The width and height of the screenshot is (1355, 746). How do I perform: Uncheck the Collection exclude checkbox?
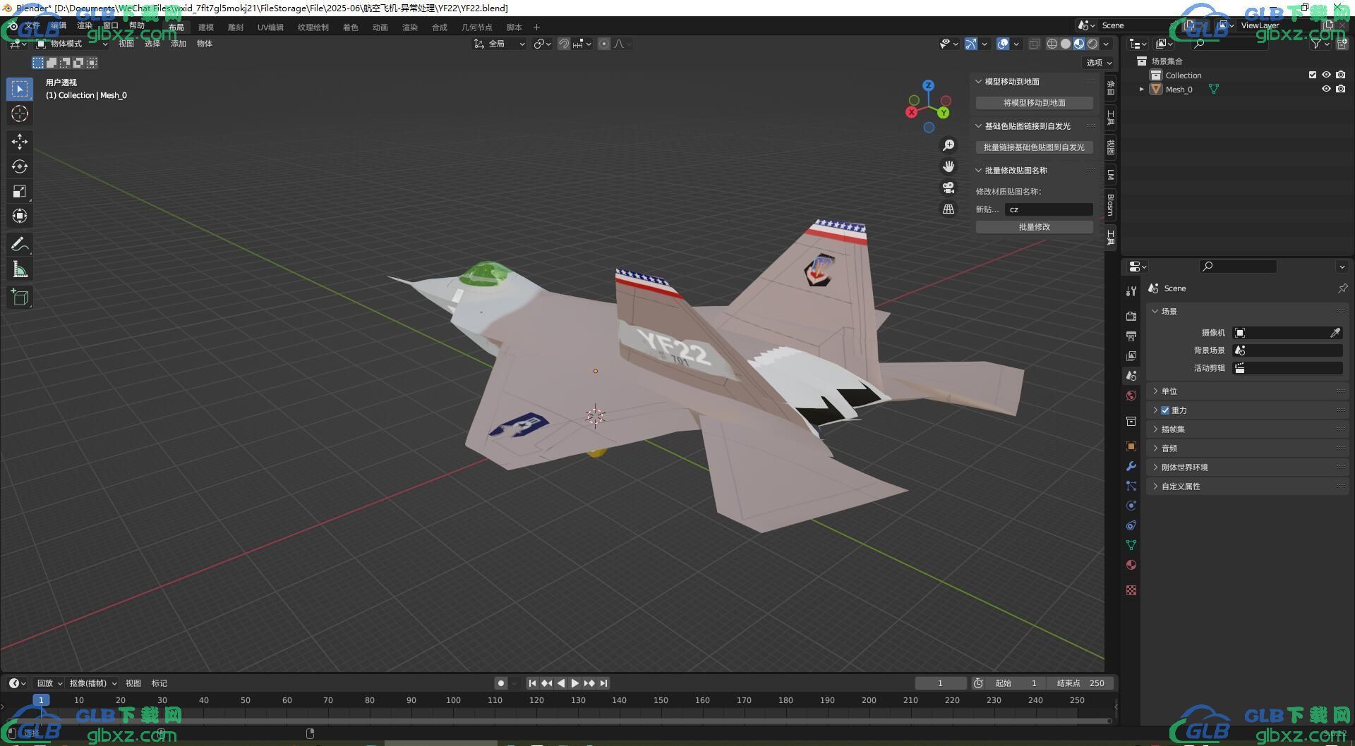[1313, 75]
